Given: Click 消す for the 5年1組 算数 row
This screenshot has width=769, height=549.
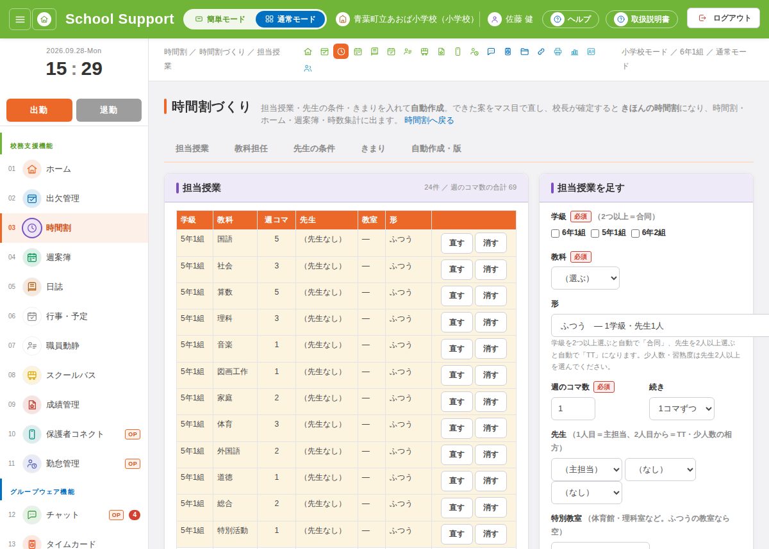Looking at the screenshot, I should [x=491, y=296].
